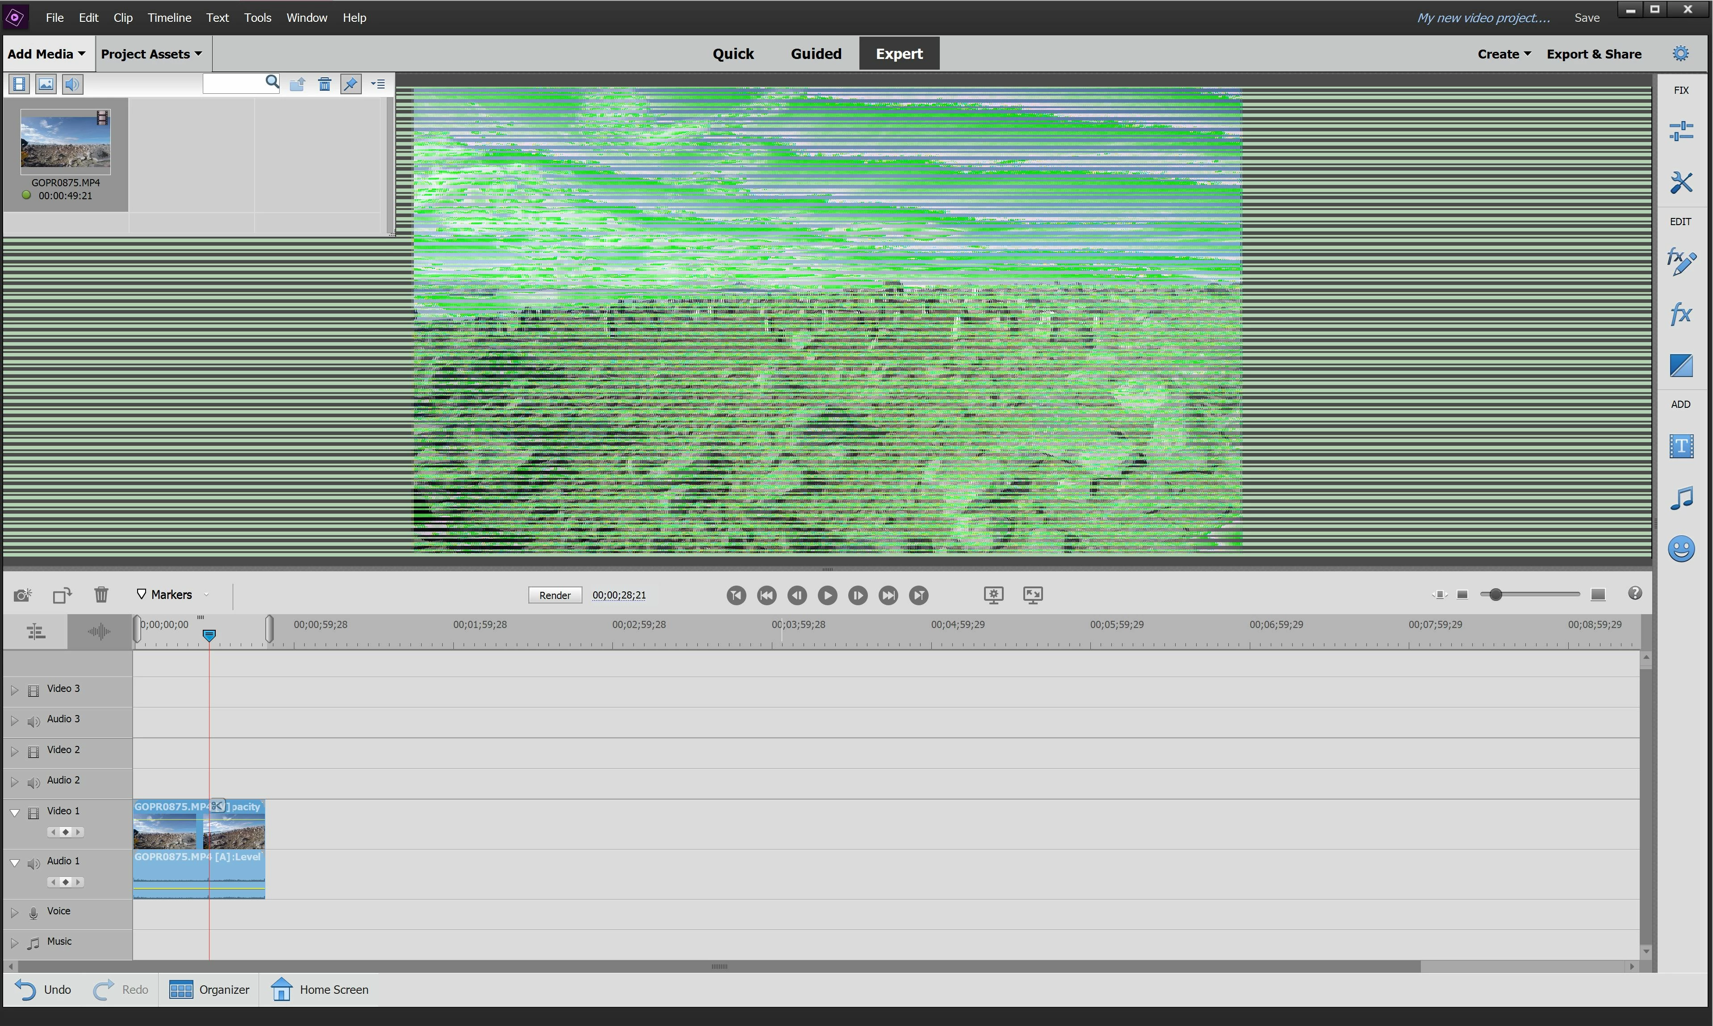Toggle the audio filter in Project Assets
The height and width of the screenshot is (1026, 1713).
coord(72,84)
